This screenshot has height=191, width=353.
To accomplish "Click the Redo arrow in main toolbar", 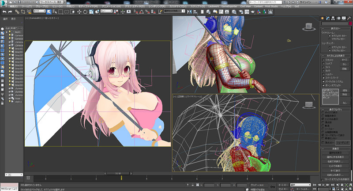I will (10, 12).
